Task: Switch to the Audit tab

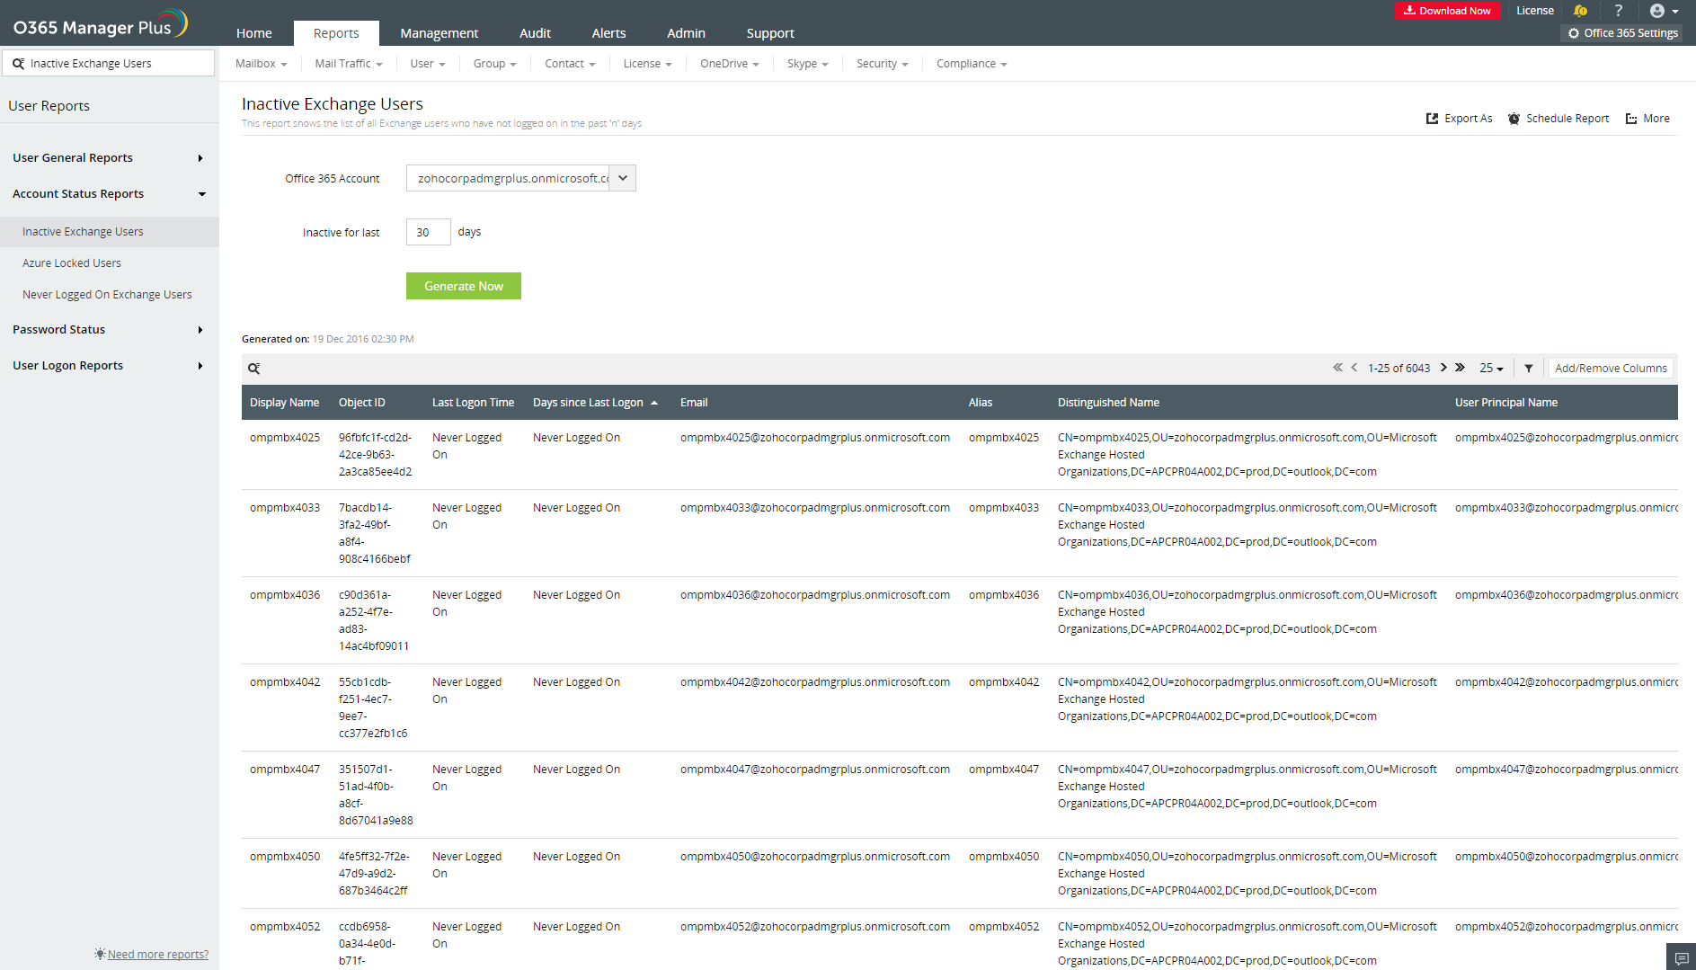Action: click(535, 33)
